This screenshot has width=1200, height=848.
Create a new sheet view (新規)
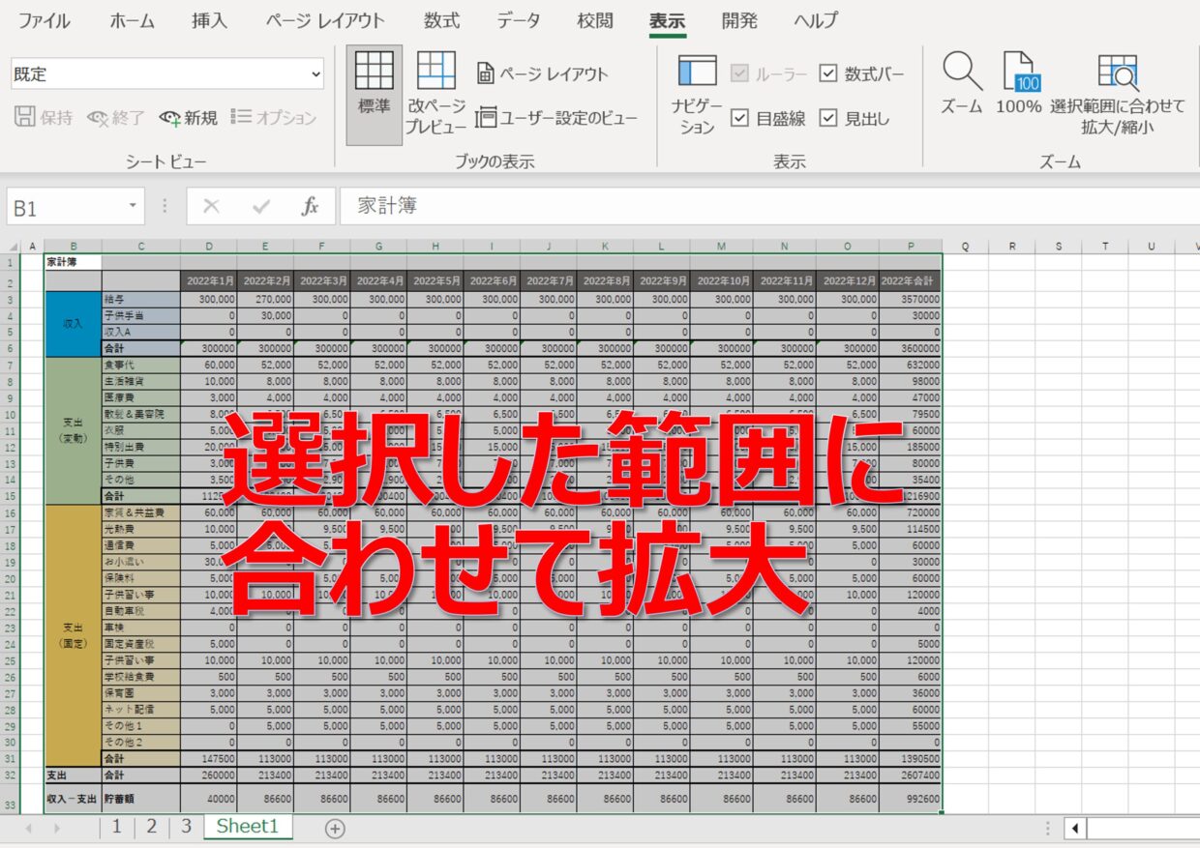coord(189,118)
